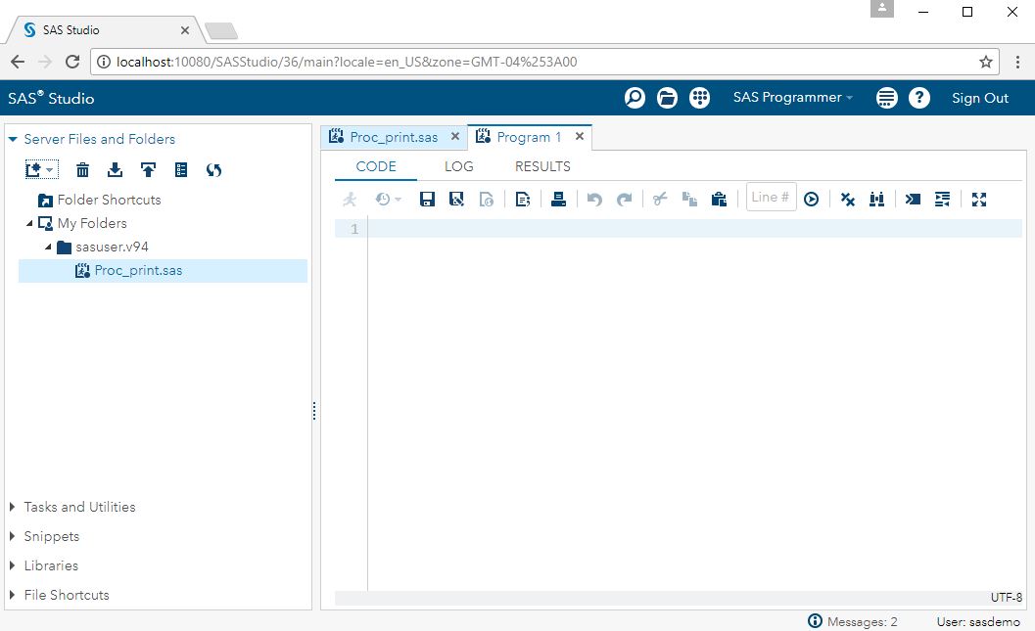Open the striped circle menu icon beside Help
The width and height of the screenshot is (1035, 631).
pyautogui.click(x=886, y=98)
